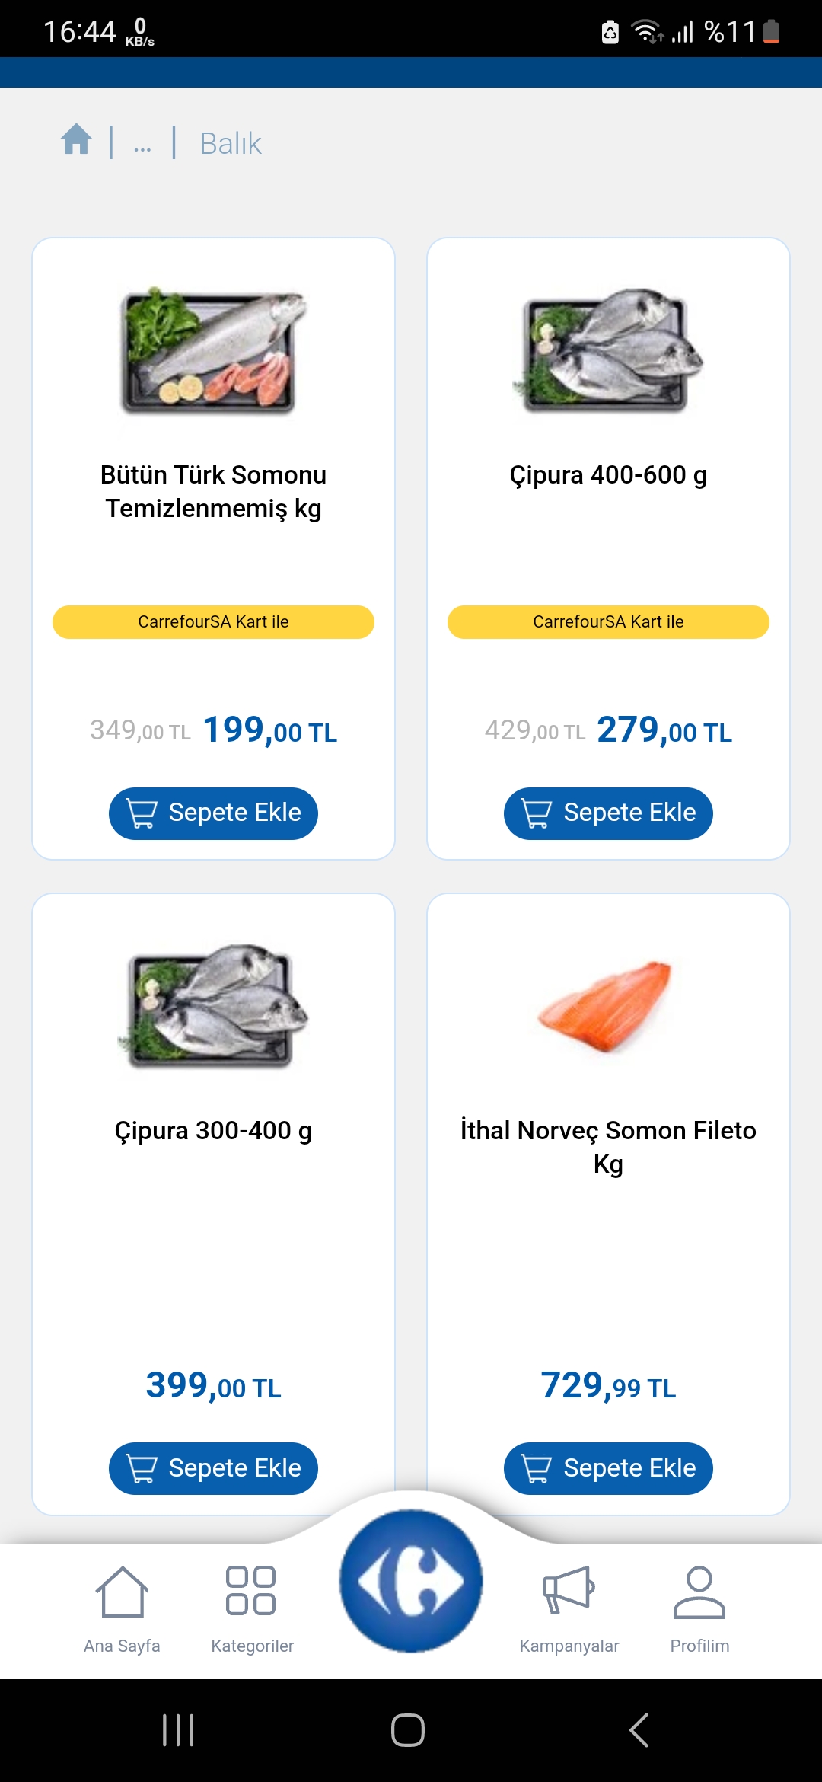Viewport: 822px width, 1782px height.
Task: Select the Çipura 300-400 g title
Action: [x=213, y=1131]
